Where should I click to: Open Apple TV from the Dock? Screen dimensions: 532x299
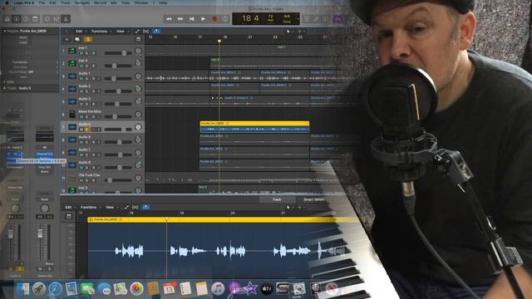coord(267,288)
